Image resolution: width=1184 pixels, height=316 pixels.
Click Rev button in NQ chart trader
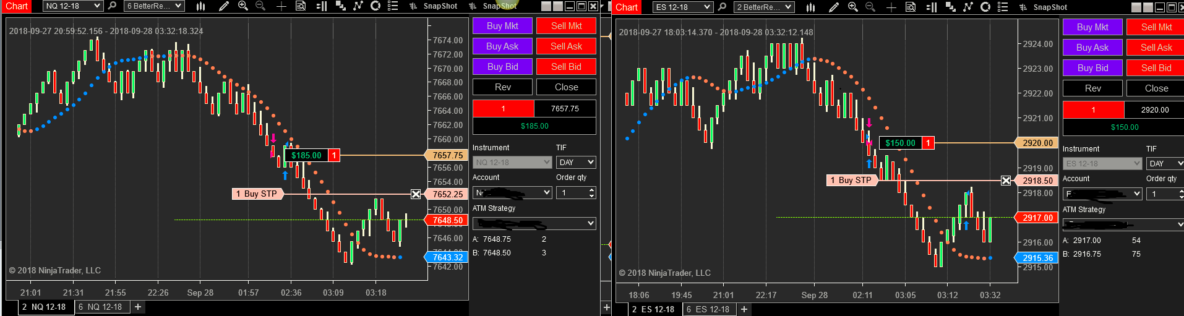coord(502,87)
